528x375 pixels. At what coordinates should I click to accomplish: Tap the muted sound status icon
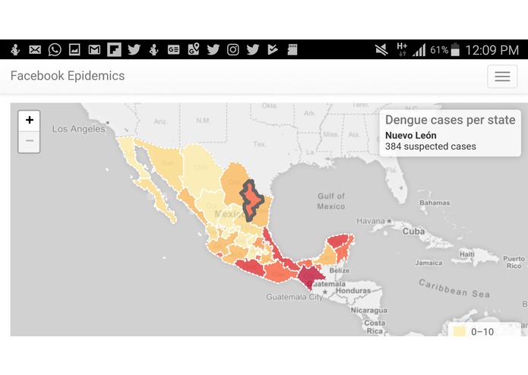click(x=381, y=50)
